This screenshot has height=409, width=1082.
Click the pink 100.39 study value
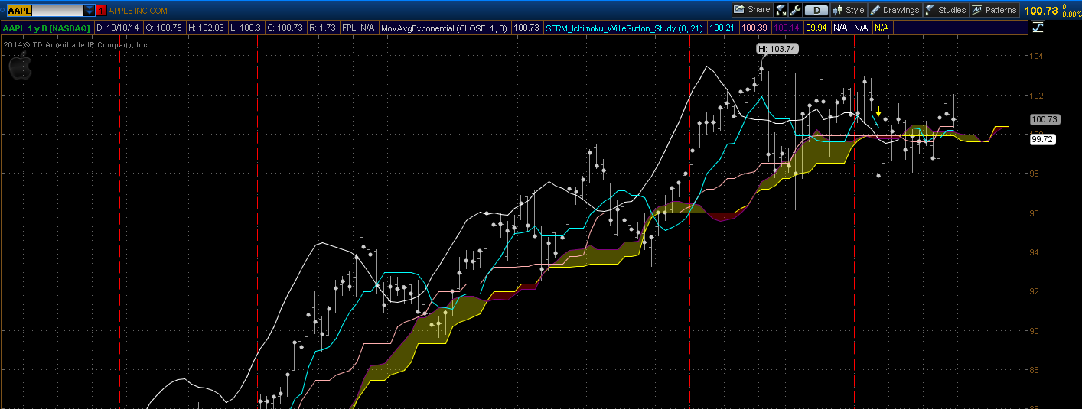pyautogui.click(x=754, y=28)
